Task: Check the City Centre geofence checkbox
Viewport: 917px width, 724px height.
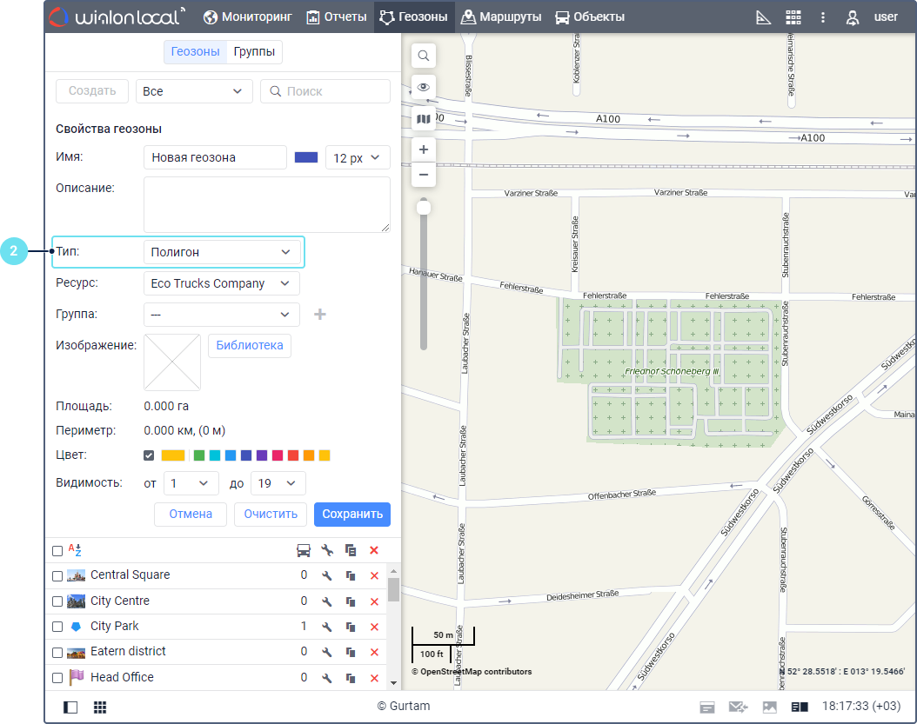Action: click(57, 601)
